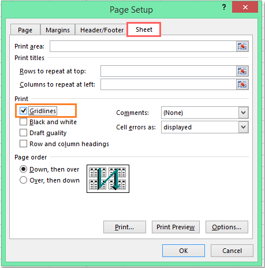265x268 pixels.
Task: Select Down, then over radio button
Action: (23, 169)
